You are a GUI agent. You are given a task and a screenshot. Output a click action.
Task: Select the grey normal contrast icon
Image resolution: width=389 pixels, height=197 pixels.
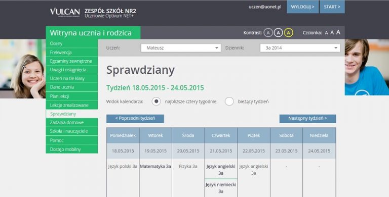pyautogui.click(x=268, y=33)
